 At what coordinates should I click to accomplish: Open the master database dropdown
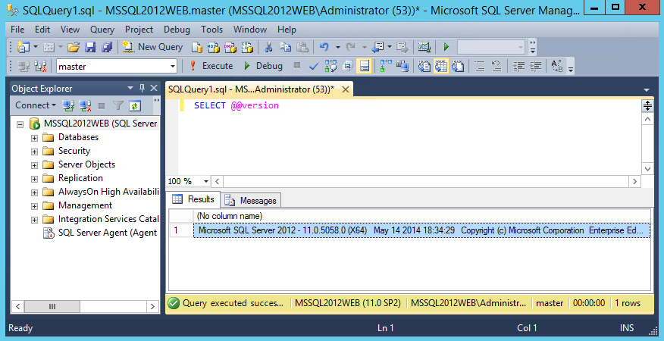(173, 66)
